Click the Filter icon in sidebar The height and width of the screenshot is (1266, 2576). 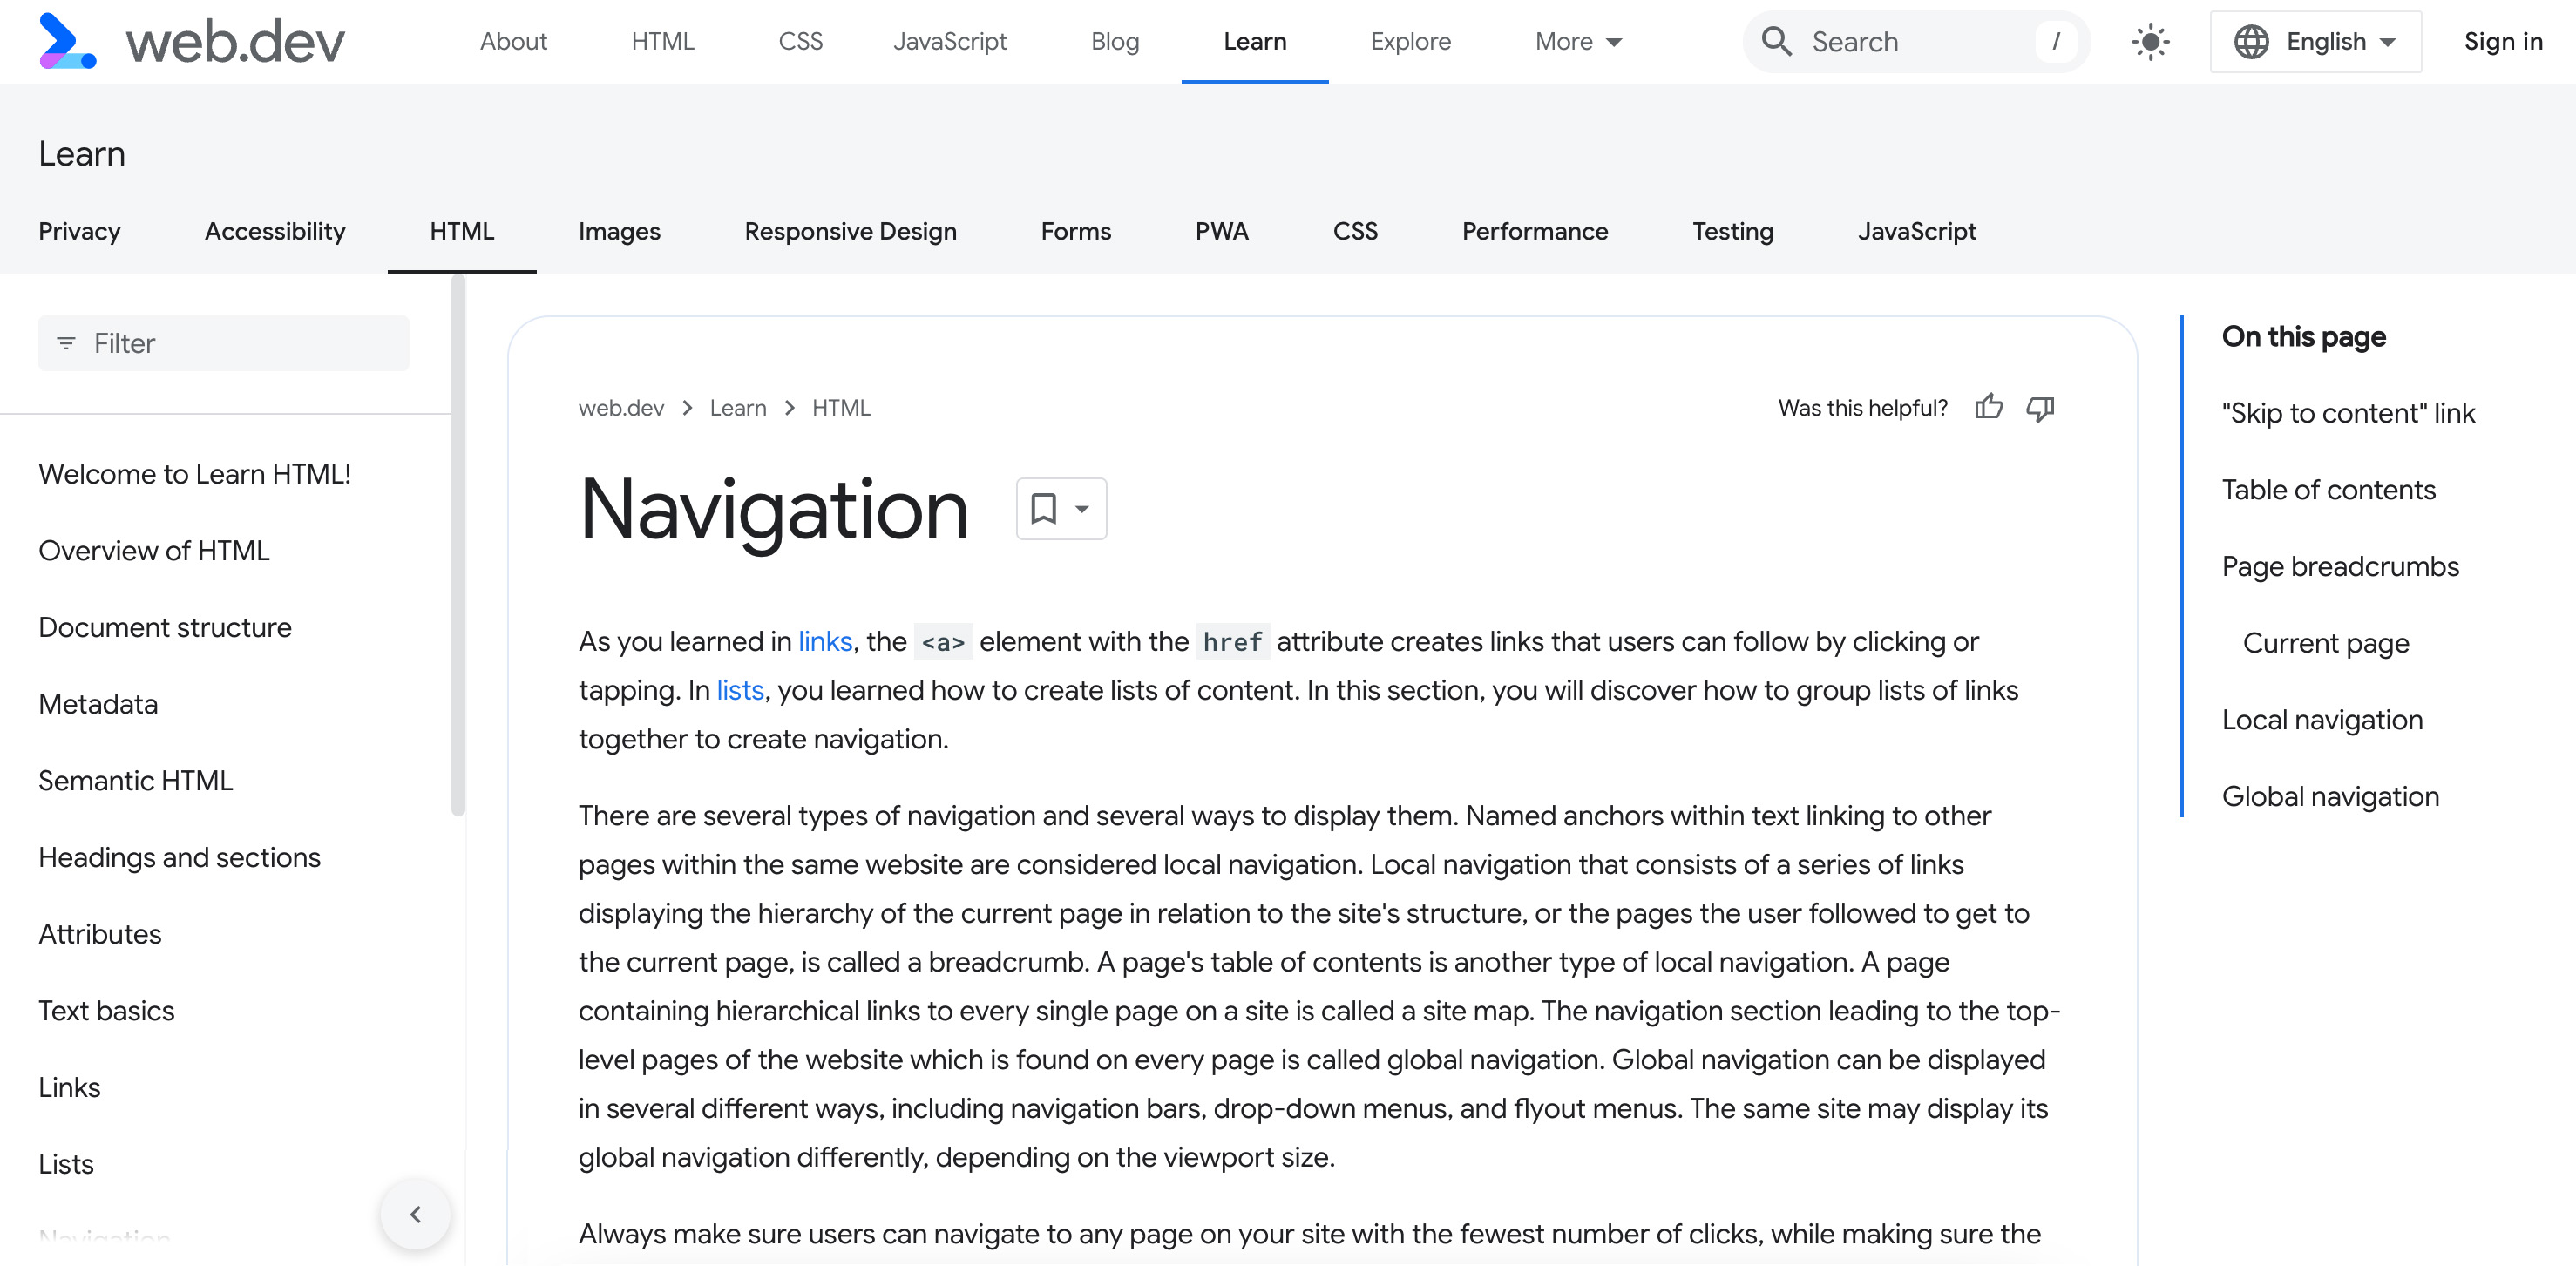(x=65, y=343)
